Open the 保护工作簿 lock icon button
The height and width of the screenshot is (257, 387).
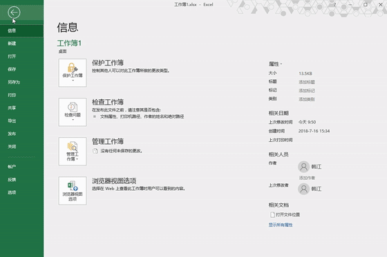(73, 72)
